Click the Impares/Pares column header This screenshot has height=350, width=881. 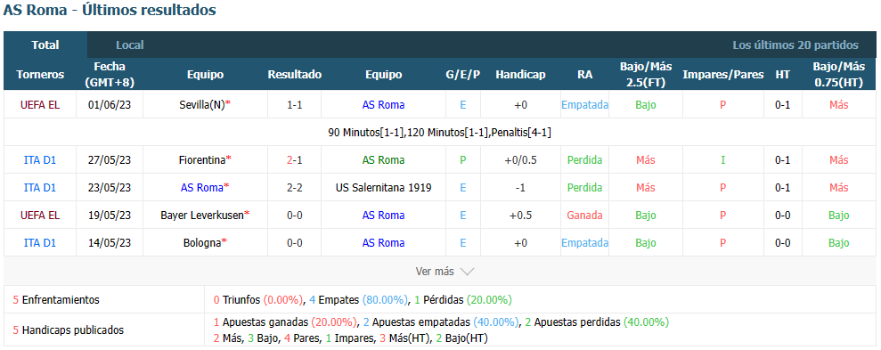coord(722,75)
